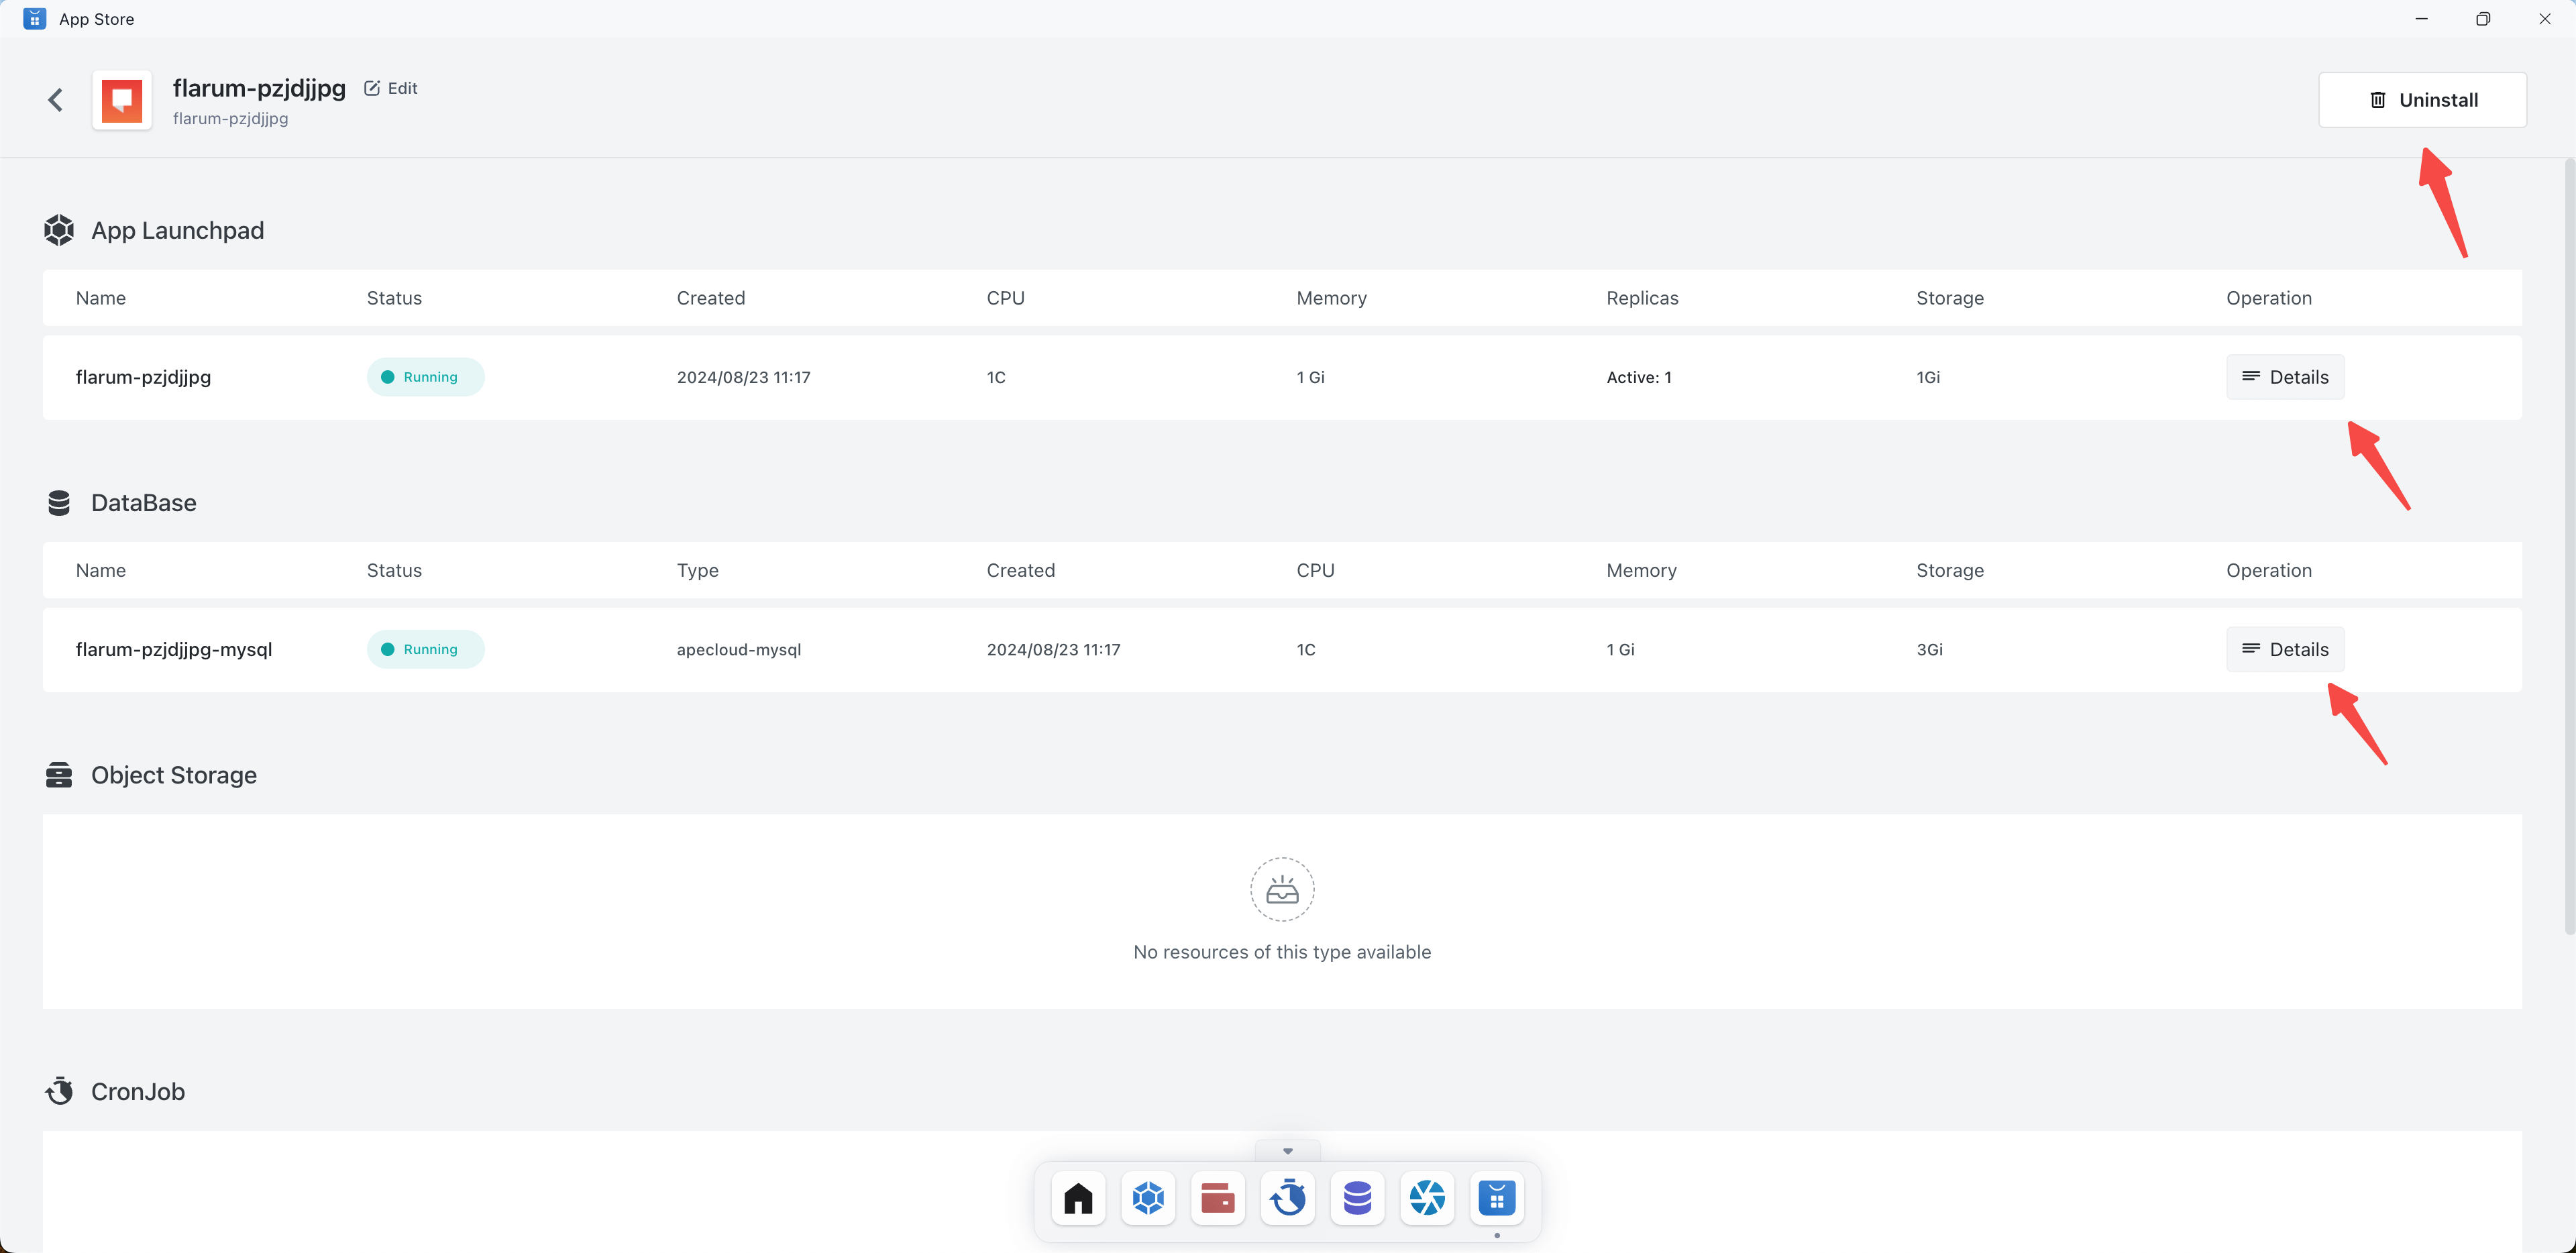The height and width of the screenshot is (1253, 2576).
Task: Open Details for flarum-pzjdjjpg-mysql database
Action: 2285,649
